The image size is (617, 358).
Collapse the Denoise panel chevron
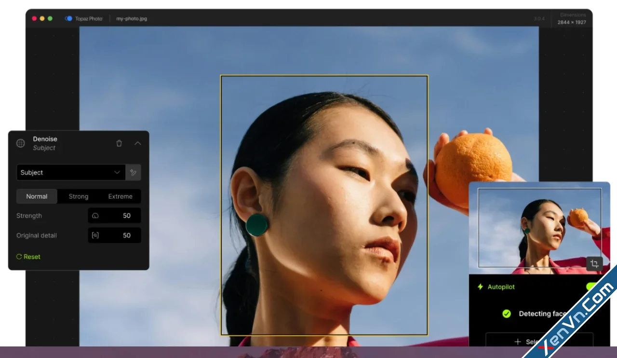coord(138,143)
